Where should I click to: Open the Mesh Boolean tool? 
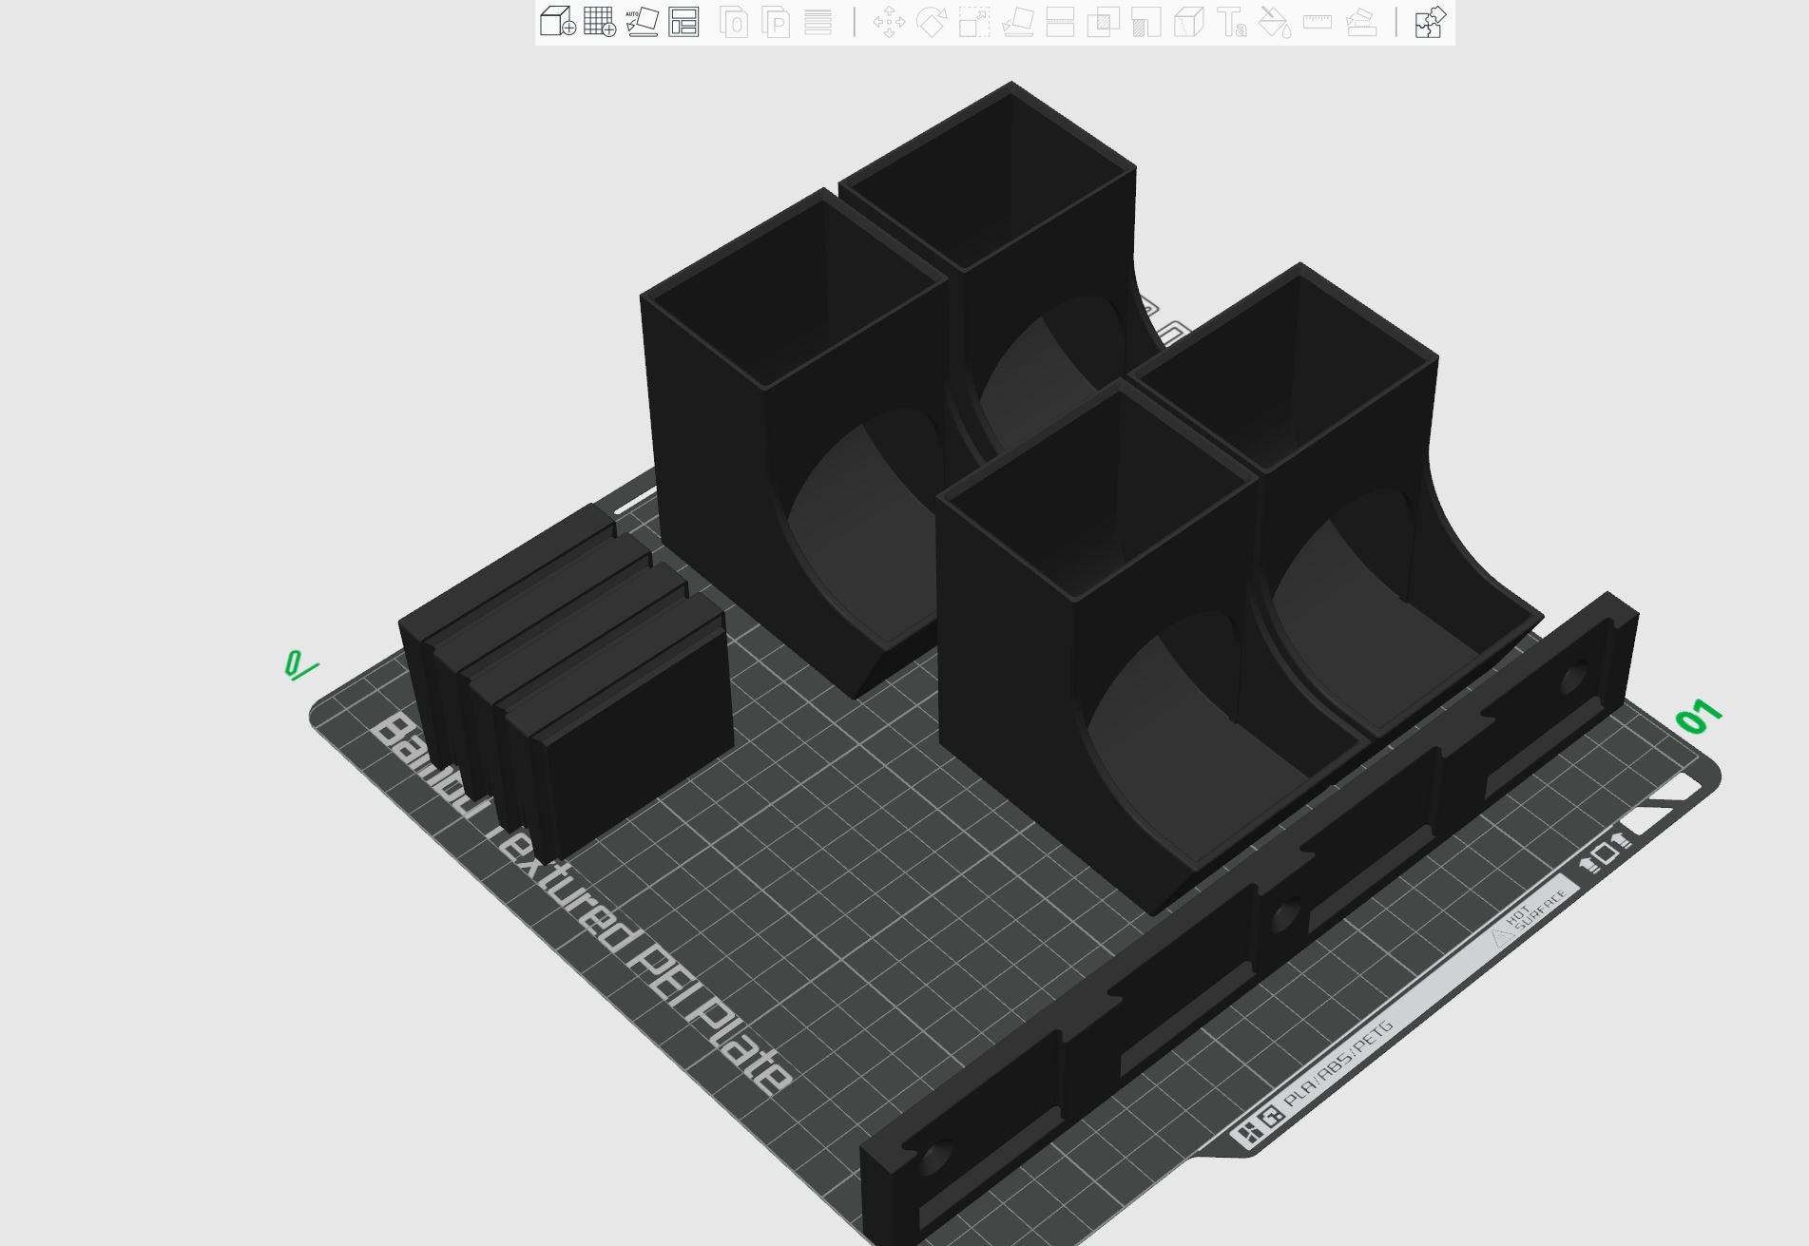tap(1103, 22)
